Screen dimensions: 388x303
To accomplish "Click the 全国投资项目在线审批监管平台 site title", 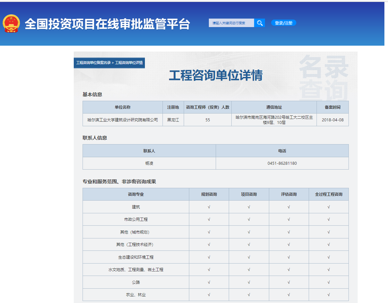I will [107, 24].
